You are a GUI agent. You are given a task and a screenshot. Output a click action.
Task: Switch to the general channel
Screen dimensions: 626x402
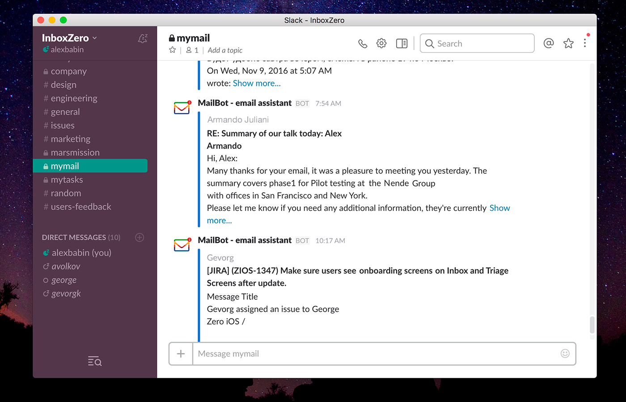pos(65,112)
